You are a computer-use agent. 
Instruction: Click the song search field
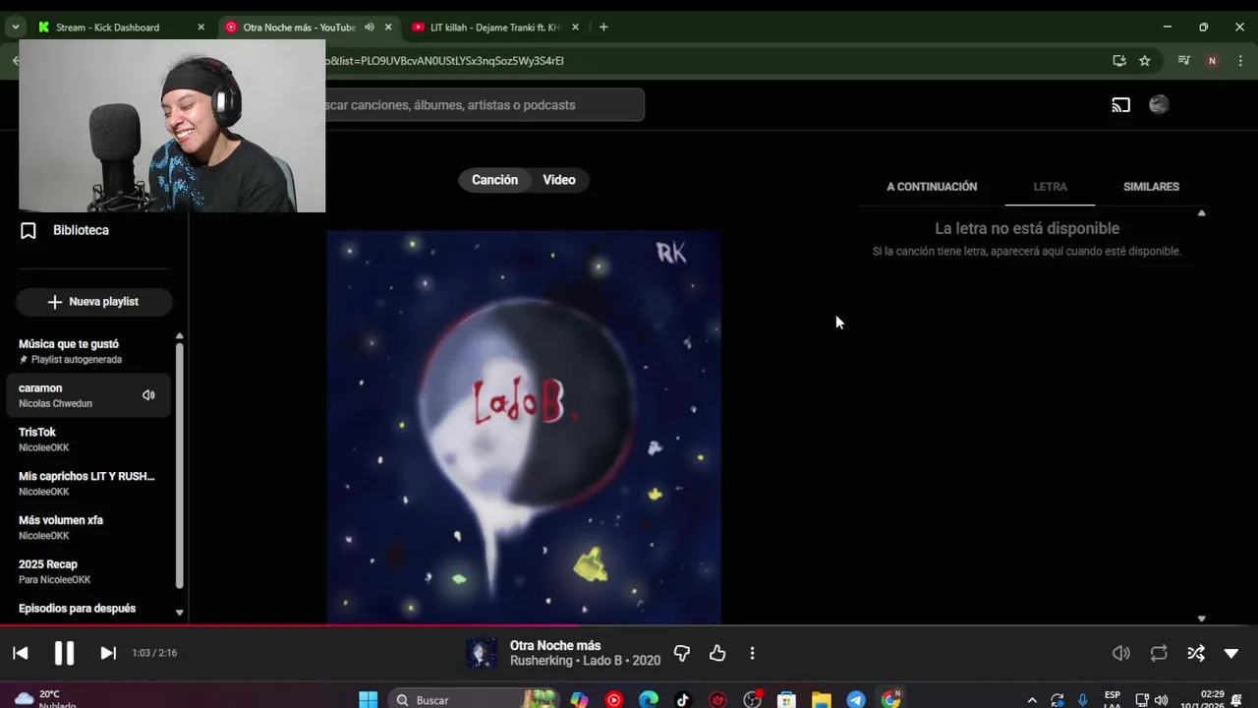tap(485, 105)
